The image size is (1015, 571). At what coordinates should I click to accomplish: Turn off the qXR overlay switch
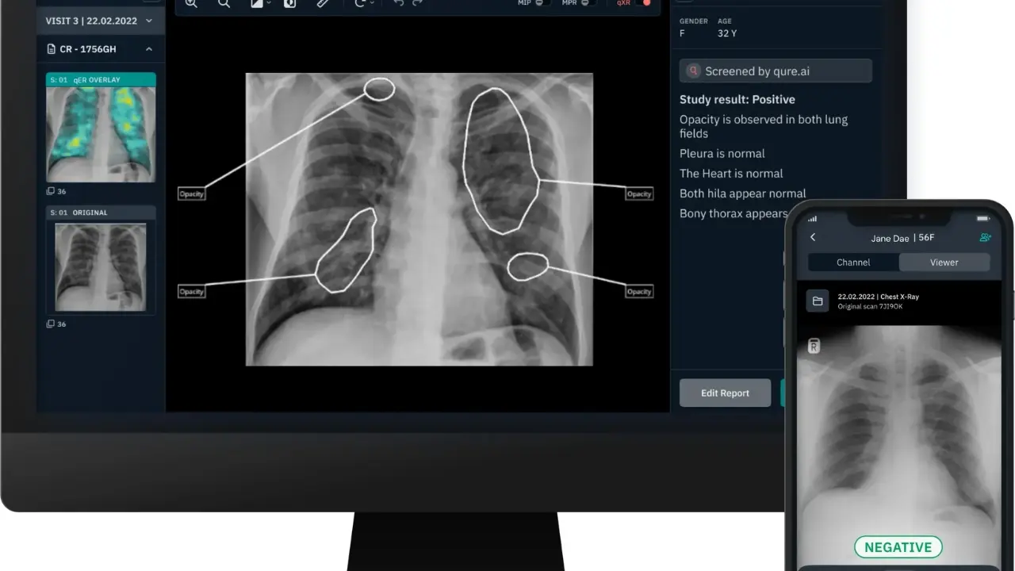tap(643, 3)
